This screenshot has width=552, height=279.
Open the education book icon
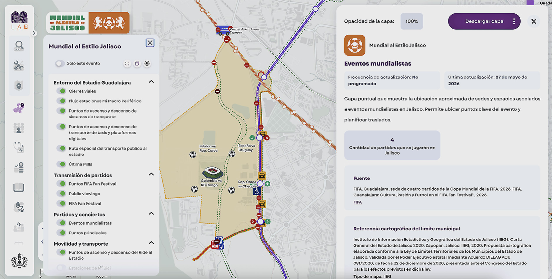[x=19, y=187]
